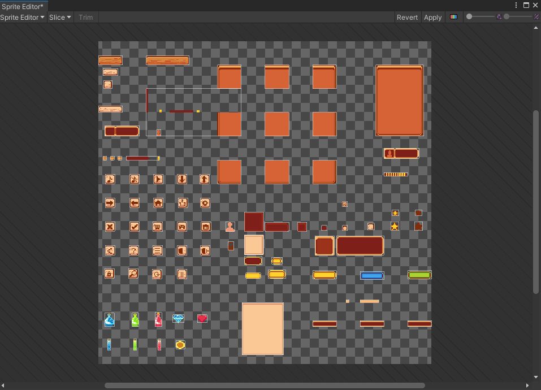
Task: Select the large beige panel sprite
Action: [263, 329]
